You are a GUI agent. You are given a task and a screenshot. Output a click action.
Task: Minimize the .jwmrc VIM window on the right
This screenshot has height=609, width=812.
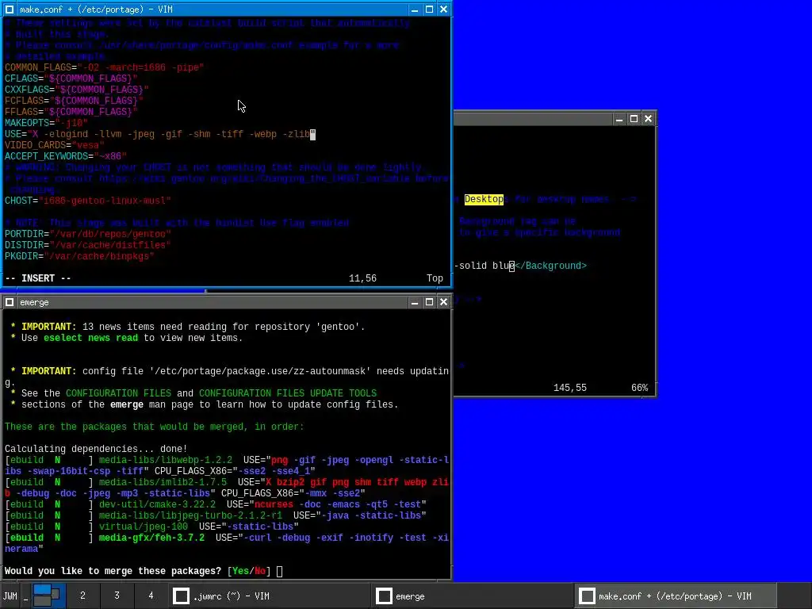pos(619,119)
